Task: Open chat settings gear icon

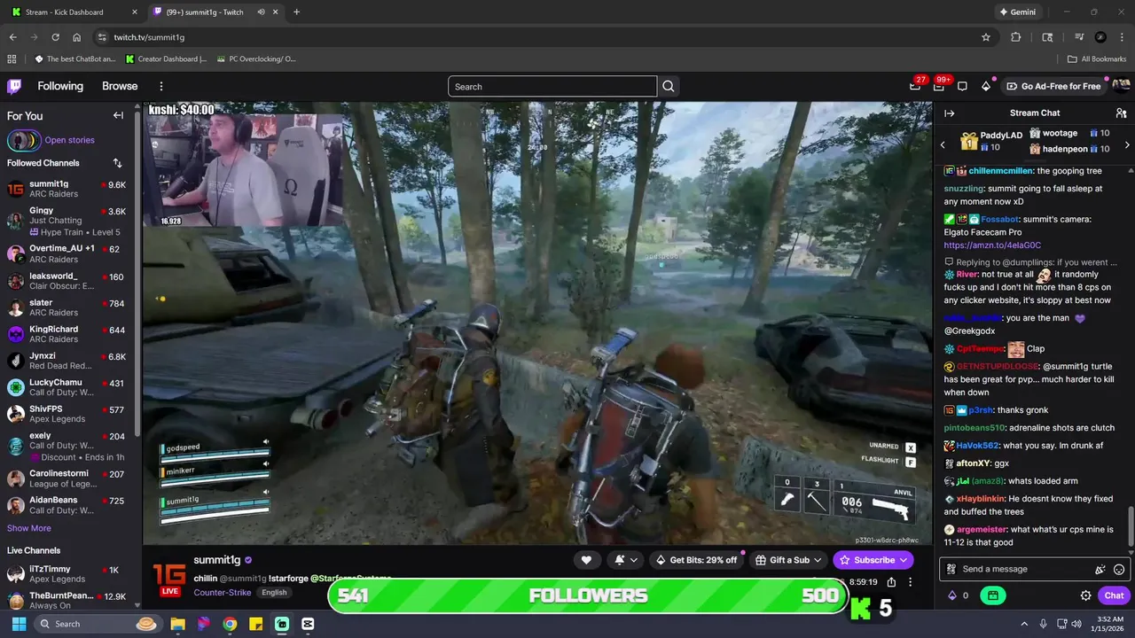Action: [1085, 595]
